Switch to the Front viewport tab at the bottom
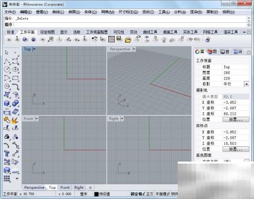 [x=65, y=187]
